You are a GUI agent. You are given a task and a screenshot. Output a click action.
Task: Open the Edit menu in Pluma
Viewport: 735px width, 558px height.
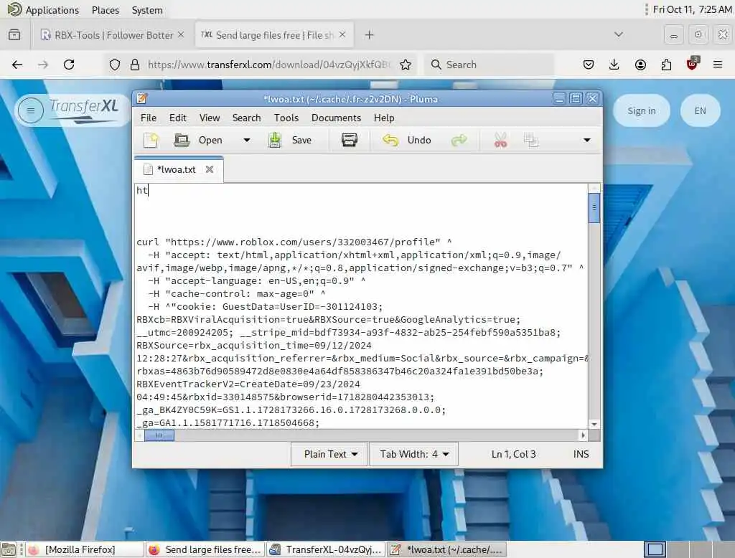click(x=178, y=118)
